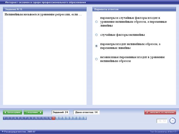
Task: Jump to question 1 in navigator
Action: coord(5,118)
